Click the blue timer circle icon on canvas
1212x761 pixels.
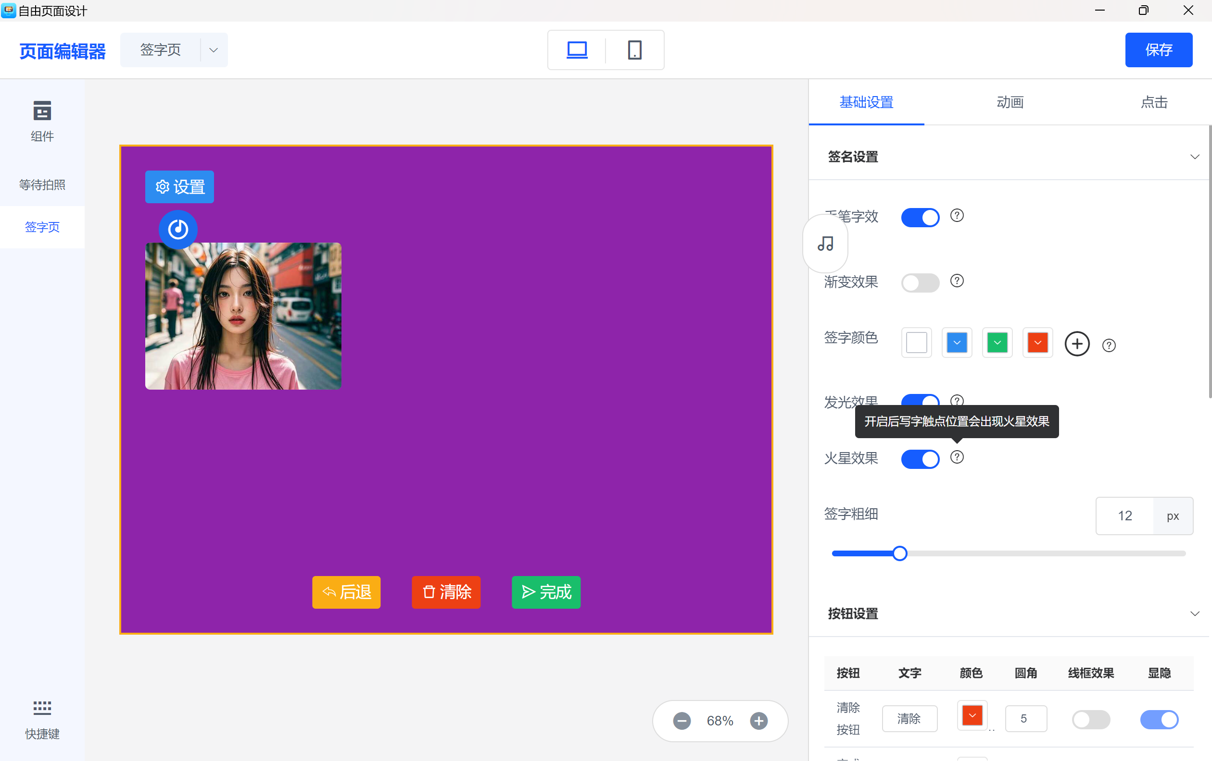178,230
